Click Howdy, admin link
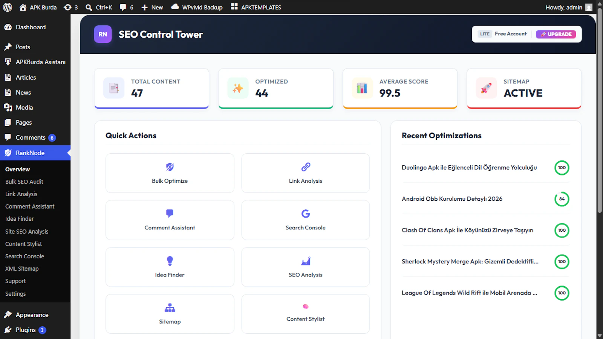 564,7
